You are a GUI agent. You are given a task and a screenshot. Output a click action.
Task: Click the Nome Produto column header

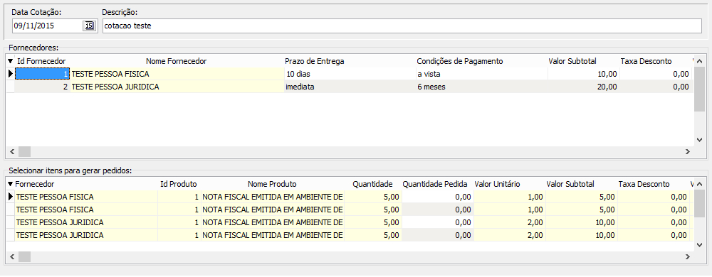(272, 184)
